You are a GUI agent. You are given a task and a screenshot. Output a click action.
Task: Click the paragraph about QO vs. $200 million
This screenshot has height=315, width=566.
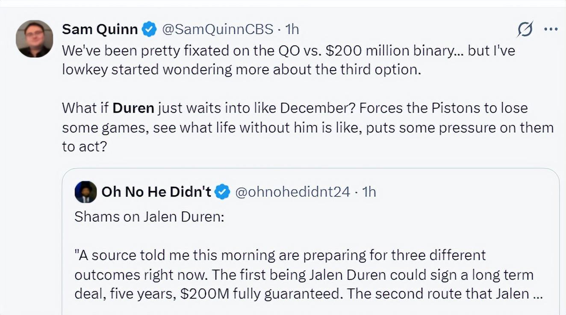289,60
